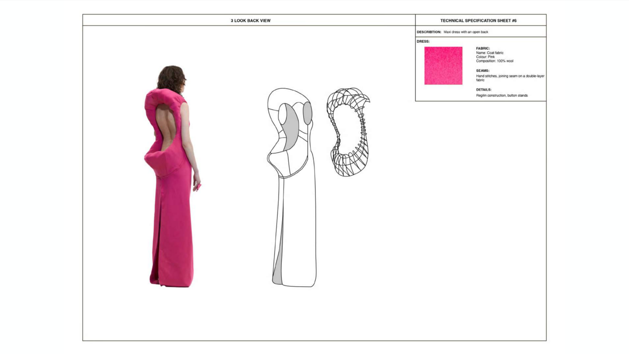This screenshot has width=629, height=354.
Task: Select the 'DRESS:' section label
Action: point(423,42)
